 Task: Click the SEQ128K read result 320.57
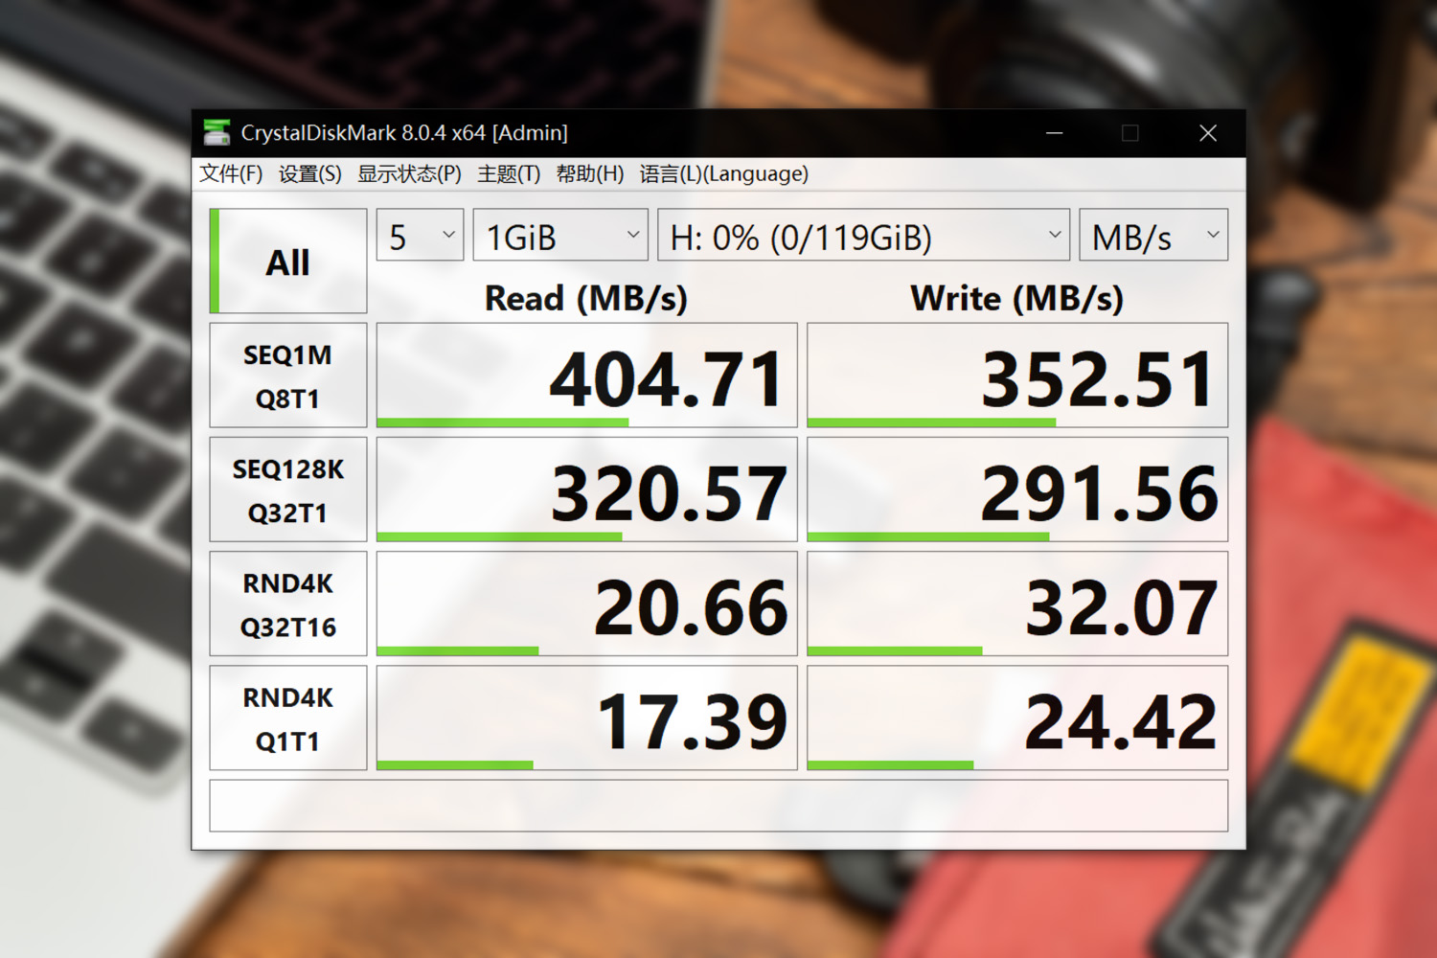(587, 490)
